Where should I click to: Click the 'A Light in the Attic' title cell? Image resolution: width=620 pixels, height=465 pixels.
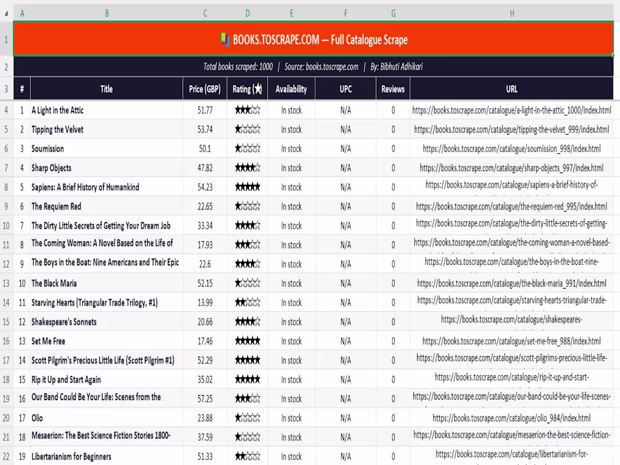point(107,110)
